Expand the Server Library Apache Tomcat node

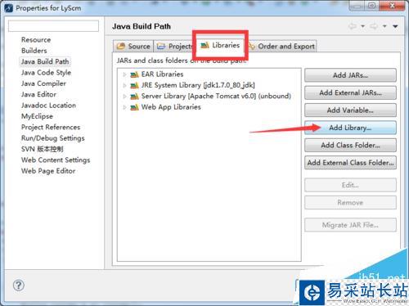124,97
